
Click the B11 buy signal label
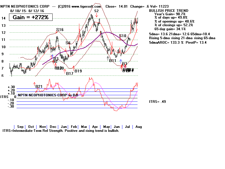(113, 61)
